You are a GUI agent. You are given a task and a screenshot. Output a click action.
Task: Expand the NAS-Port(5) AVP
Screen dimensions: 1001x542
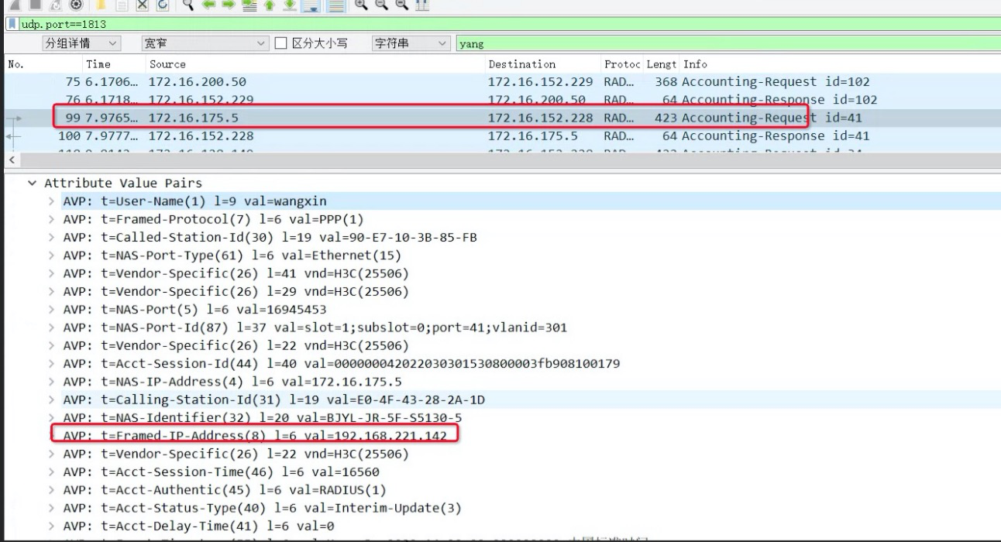tap(51, 310)
